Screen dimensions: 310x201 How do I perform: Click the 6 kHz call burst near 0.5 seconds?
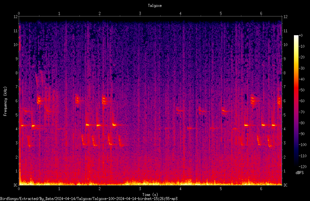click(39, 100)
